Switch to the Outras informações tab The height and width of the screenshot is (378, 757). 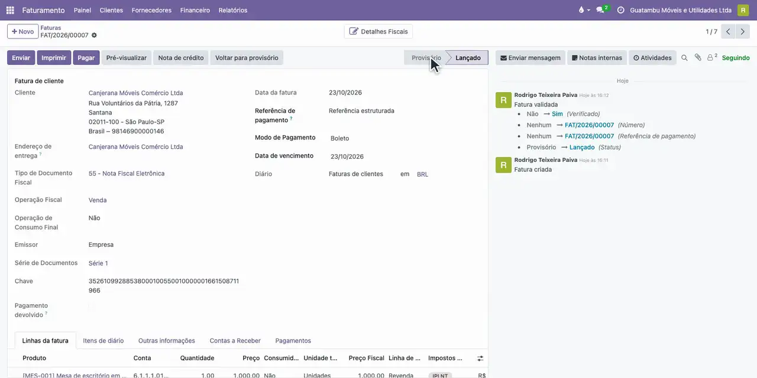pos(167,341)
